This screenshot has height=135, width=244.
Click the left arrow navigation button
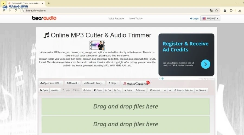click(x=165, y=90)
